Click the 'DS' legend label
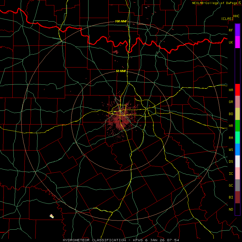 (x=231, y=162)
